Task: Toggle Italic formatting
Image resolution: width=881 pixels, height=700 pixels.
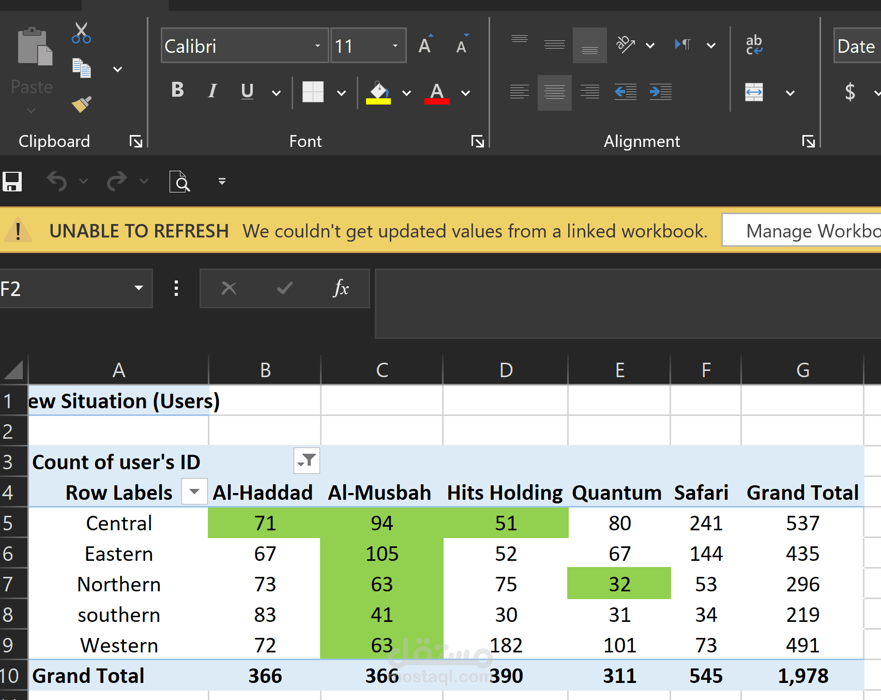Action: 212,91
